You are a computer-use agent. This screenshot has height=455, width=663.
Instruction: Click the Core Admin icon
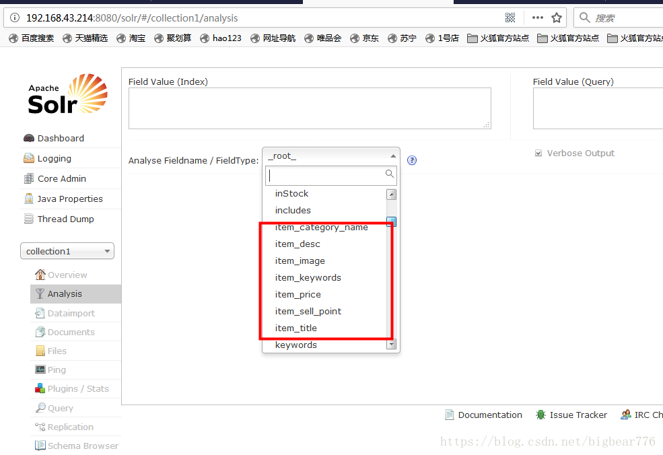pyautogui.click(x=29, y=178)
